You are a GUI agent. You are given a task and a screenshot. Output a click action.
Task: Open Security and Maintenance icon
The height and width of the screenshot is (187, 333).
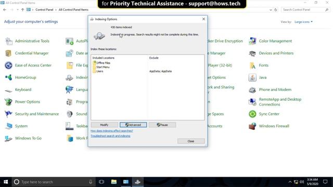pos(9,114)
